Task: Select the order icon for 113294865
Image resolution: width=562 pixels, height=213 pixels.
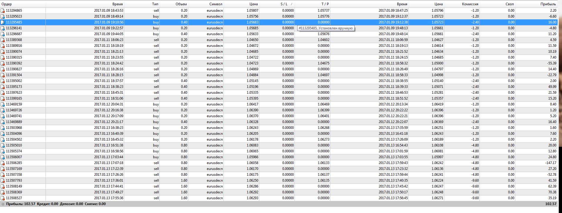Action: pyautogui.click(x=3, y=11)
